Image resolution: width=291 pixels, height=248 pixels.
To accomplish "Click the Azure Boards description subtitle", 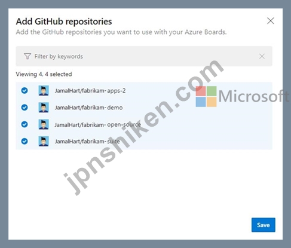I will pyautogui.click(x=121, y=32).
